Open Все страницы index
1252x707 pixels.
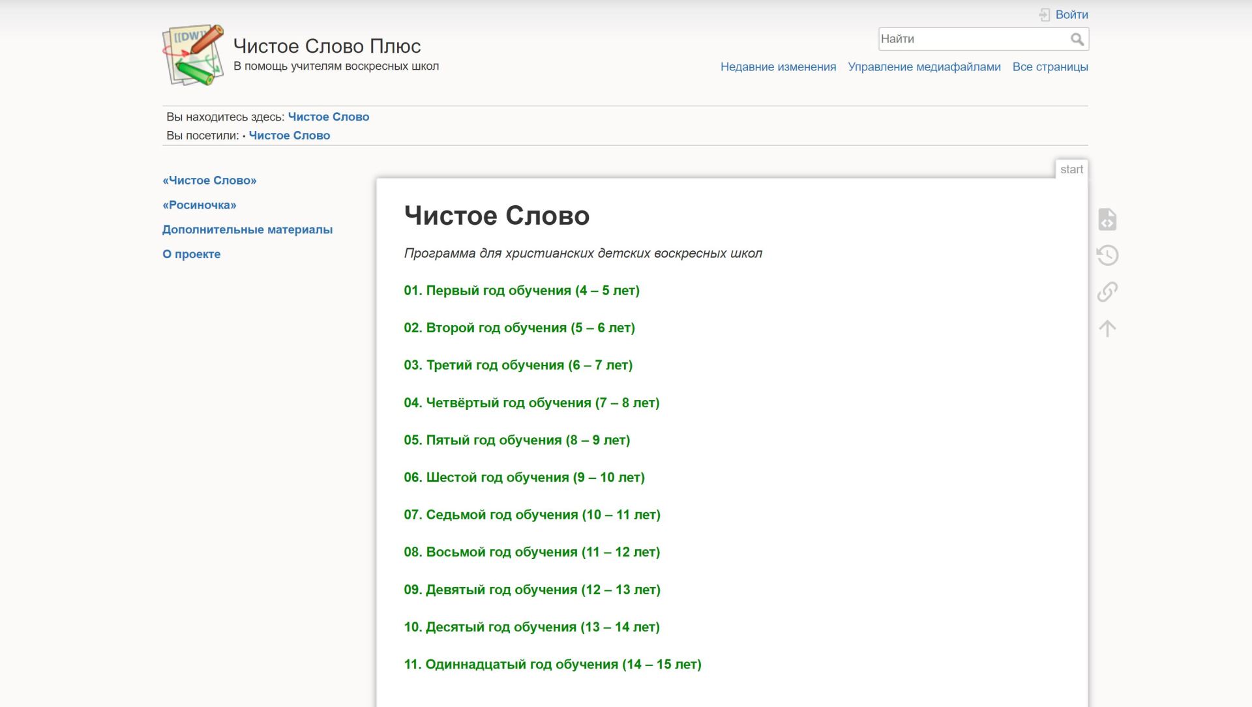point(1050,66)
